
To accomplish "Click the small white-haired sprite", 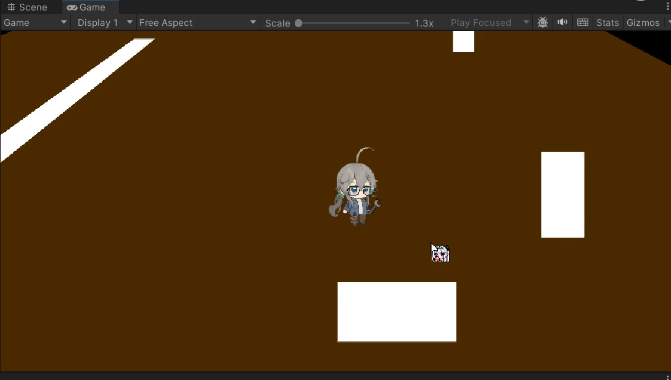I will (x=440, y=253).
